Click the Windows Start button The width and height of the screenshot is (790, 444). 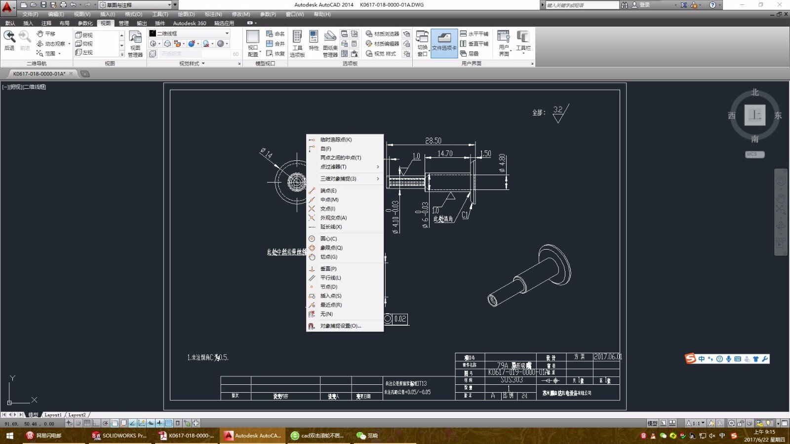tap(9, 436)
